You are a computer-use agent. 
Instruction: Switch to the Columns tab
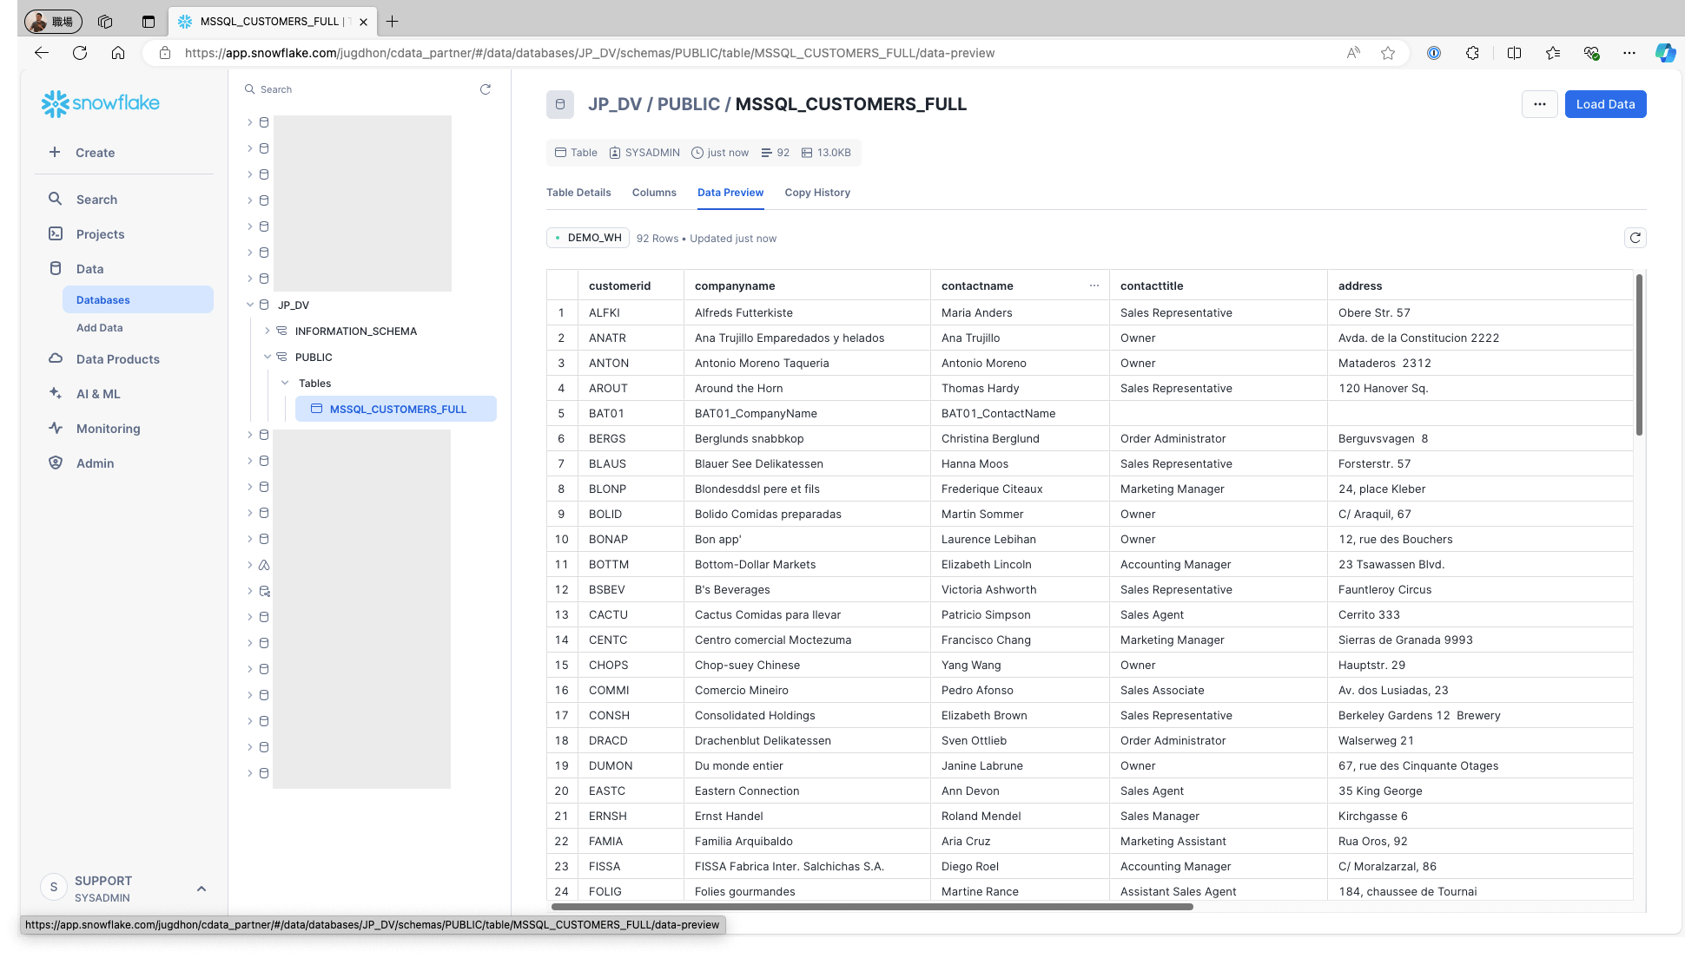tap(653, 193)
